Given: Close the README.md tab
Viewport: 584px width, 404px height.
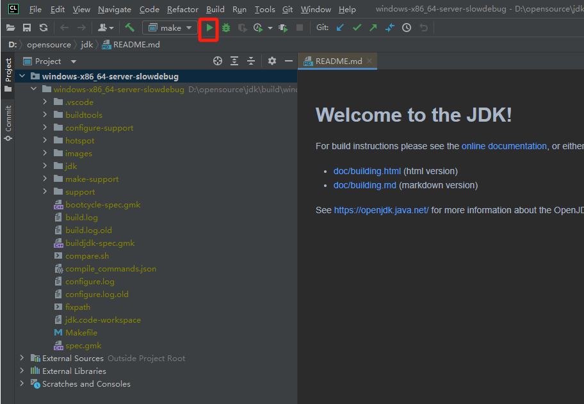Looking at the screenshot, I should tap(369, 61).
